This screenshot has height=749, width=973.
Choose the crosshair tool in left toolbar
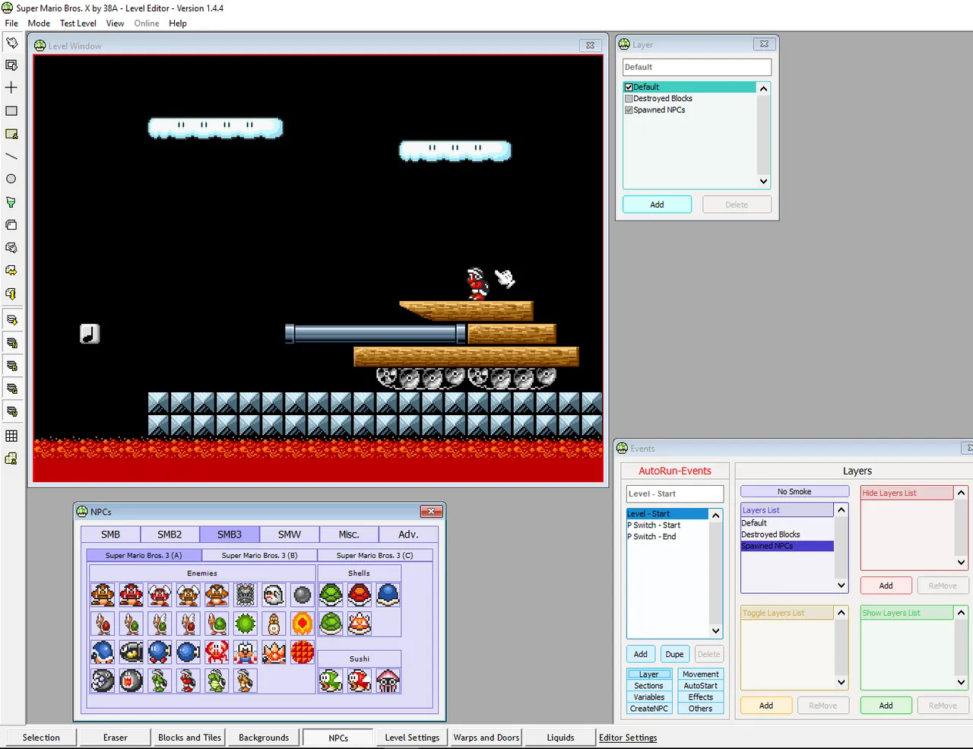tap(11, 88)
